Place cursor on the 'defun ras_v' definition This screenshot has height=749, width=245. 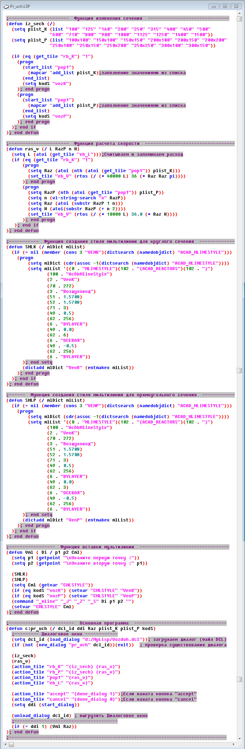tap(43, 149)
